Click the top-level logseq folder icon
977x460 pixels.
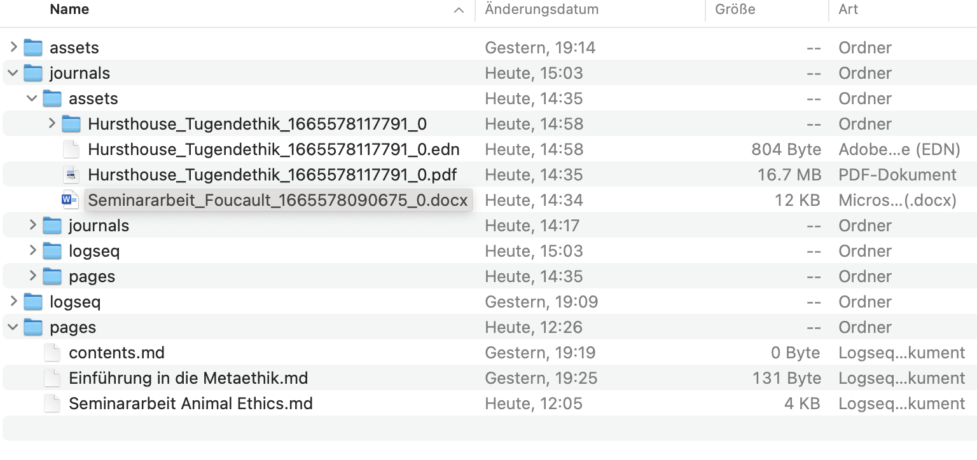(x=32, y=301)
